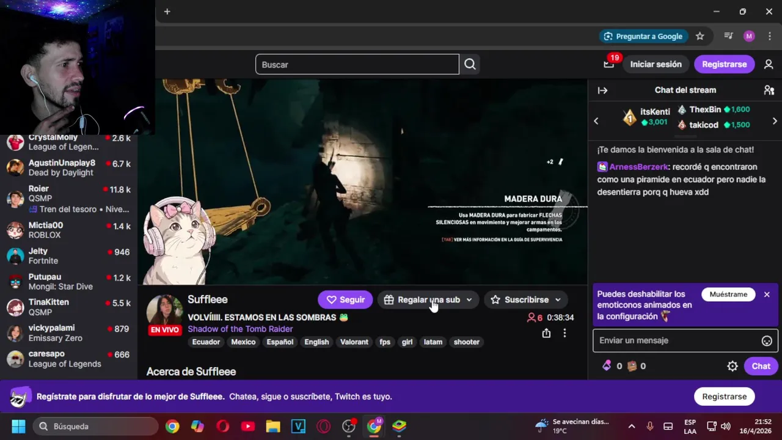Open Jelty Fortnite channel

coord(68,255)
